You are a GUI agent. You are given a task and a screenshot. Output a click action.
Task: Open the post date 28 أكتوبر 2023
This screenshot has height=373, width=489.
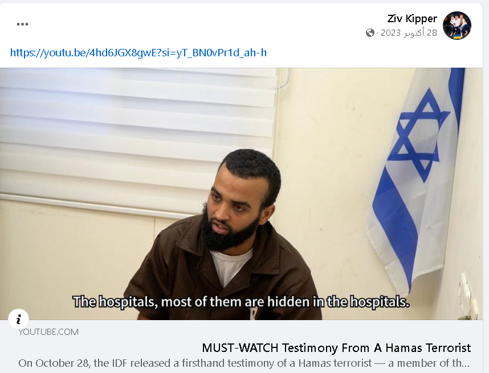coord(409,33)
